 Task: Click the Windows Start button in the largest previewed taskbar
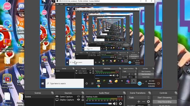tap(42, 83)
